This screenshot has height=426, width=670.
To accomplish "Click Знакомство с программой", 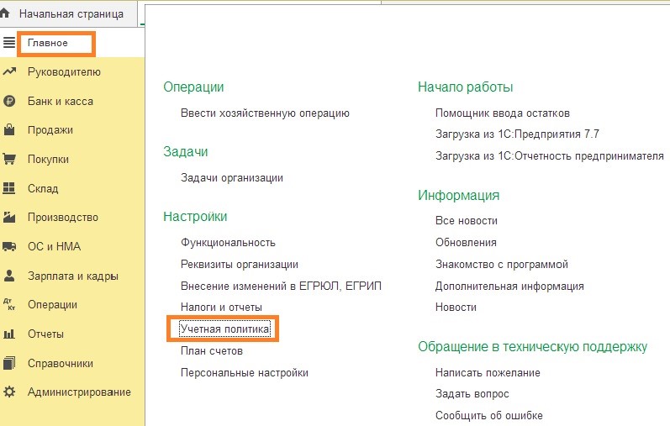I will 502,265.
